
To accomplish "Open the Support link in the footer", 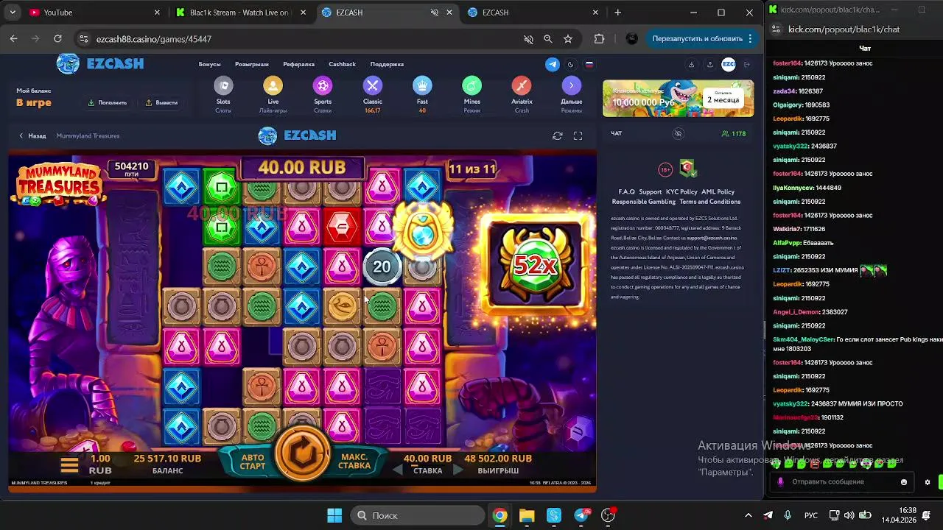I will pyautogui.click(x=651, y=191).
